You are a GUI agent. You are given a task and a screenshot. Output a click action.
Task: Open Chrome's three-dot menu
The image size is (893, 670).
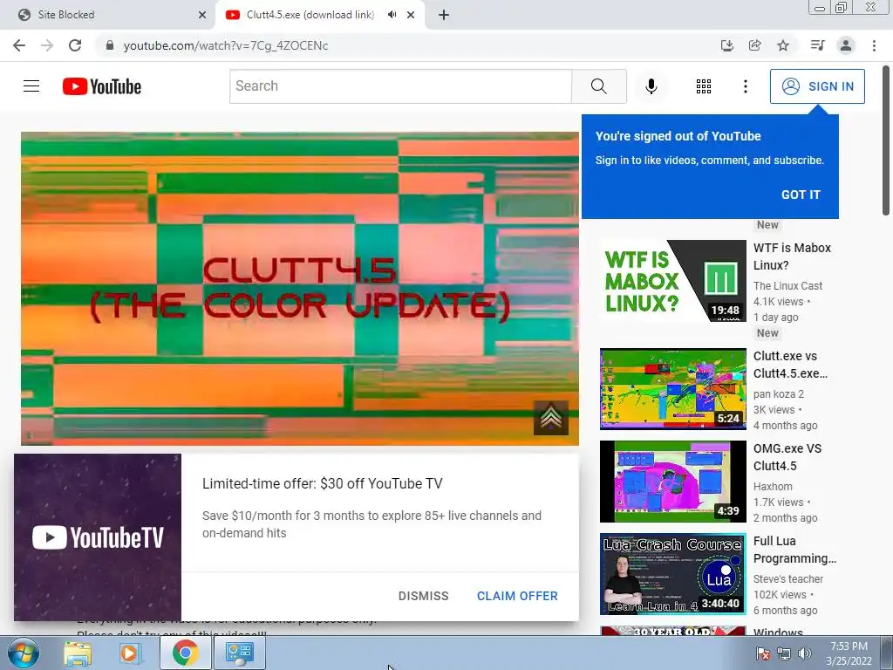[874, 45]
